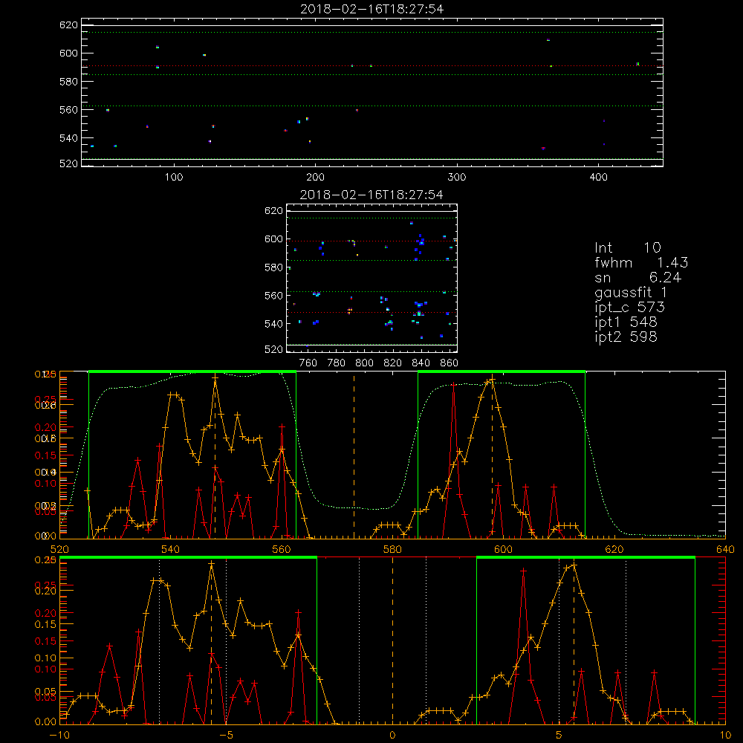Screen dimensions: 743x743
Task: Click x-axis label 0 on bottom plot
Action: coord(392,735)
